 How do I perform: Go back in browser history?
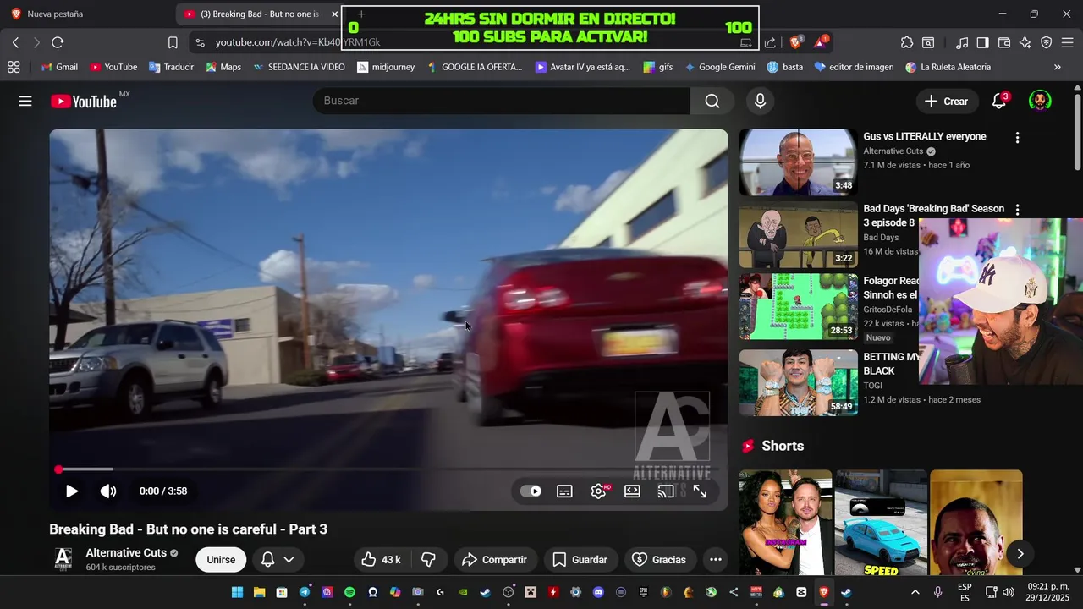pyautogui.click(x=15, y=42)
